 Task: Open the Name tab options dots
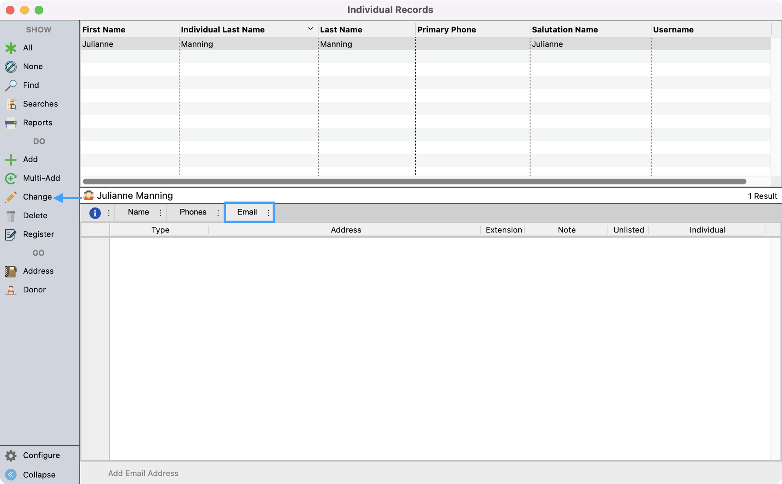pyautogui.click(x=160, y=213)
